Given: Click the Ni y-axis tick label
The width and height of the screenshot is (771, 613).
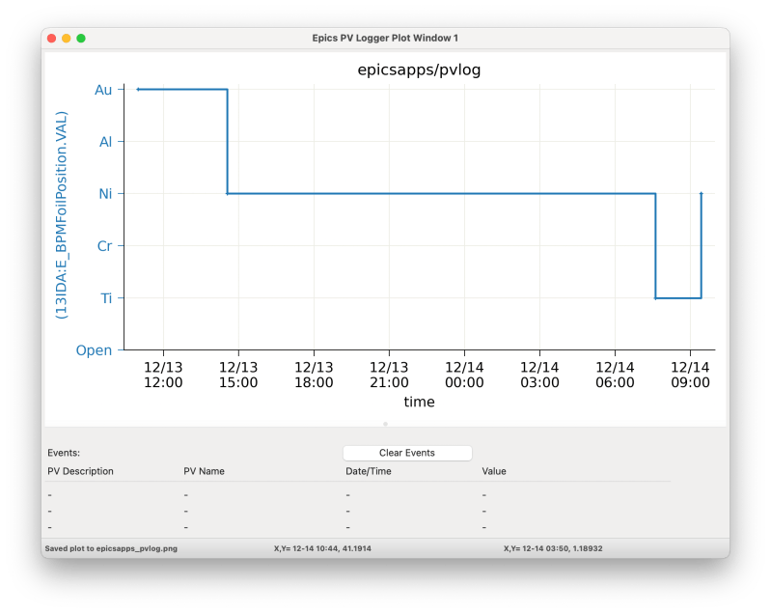Looking at the screenshot, I should click(x=106, y=194).
